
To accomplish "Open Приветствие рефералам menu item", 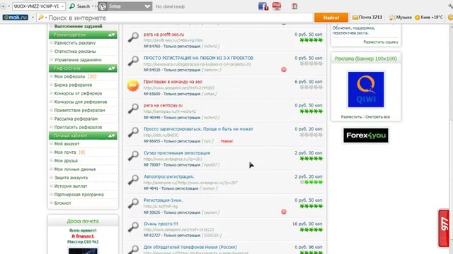I will coord(80,110).
